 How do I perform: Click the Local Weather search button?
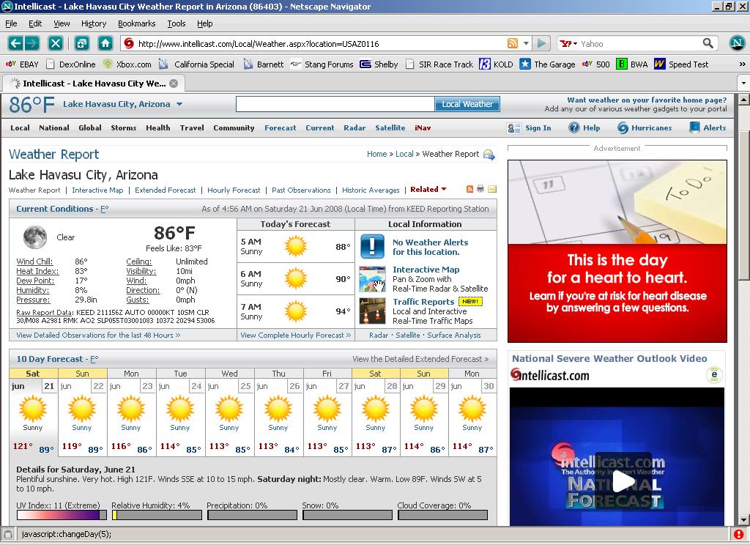(467, 104)
